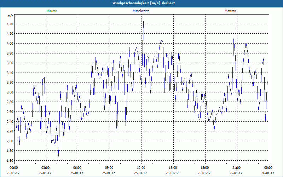Click the 3,20 y-axis value
This screenshot has width=283, height=177.
(10, 82)
